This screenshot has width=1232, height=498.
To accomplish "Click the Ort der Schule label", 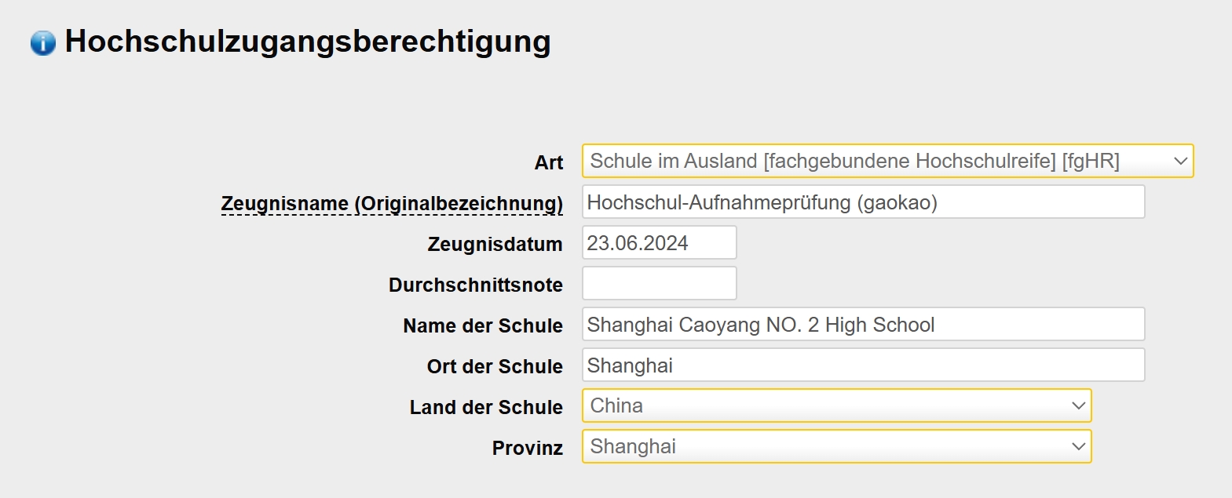I will click(495, 366).
